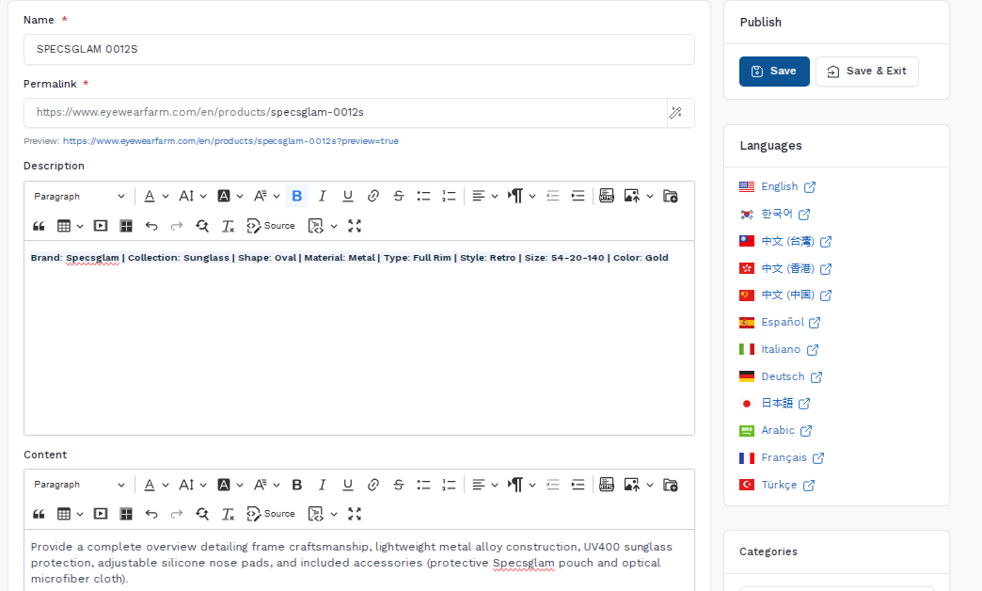
Task: Toggle underline in the Description editor
Action: point(348,196)
